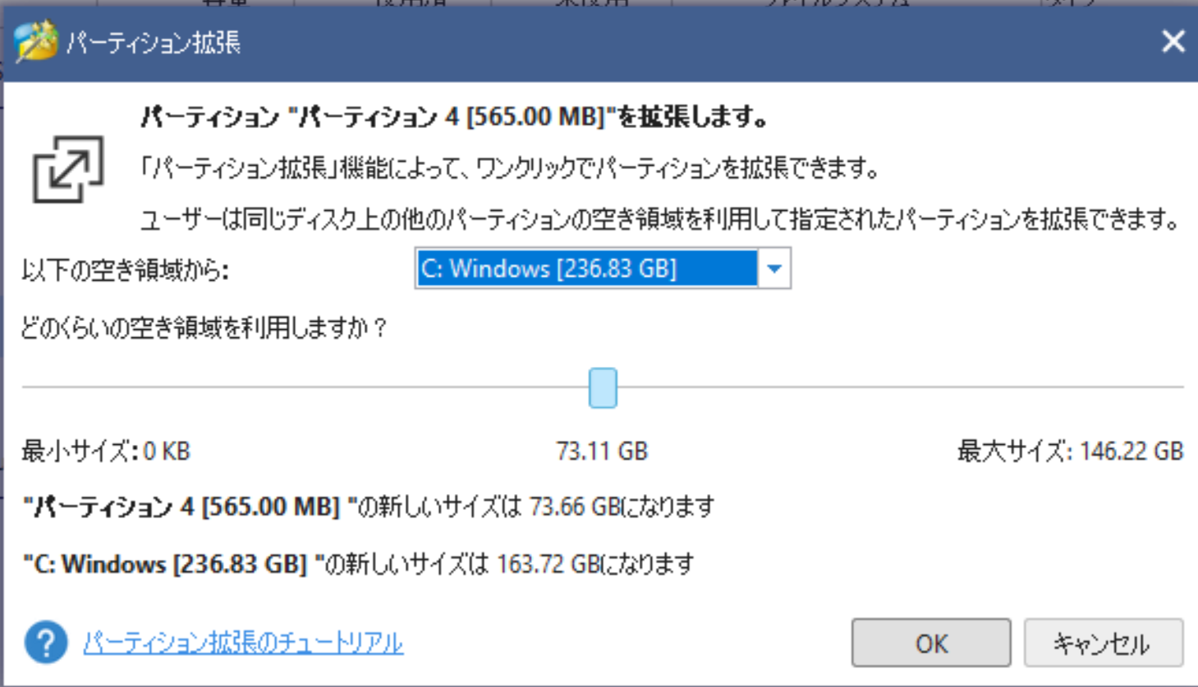Viewport: 1198px width, 687px height.
Task: Select the C: Windows [236.83 GB] combo box
Action: point(603,268)
